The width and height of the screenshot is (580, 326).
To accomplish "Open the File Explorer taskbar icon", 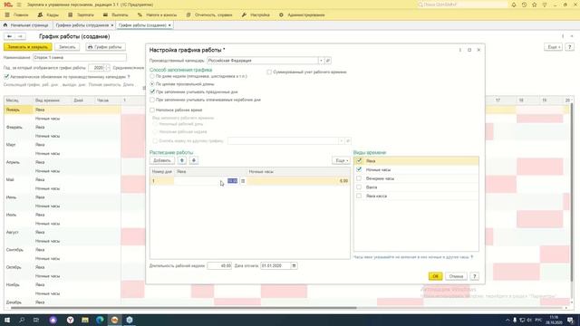I will [x=85, y=320].
